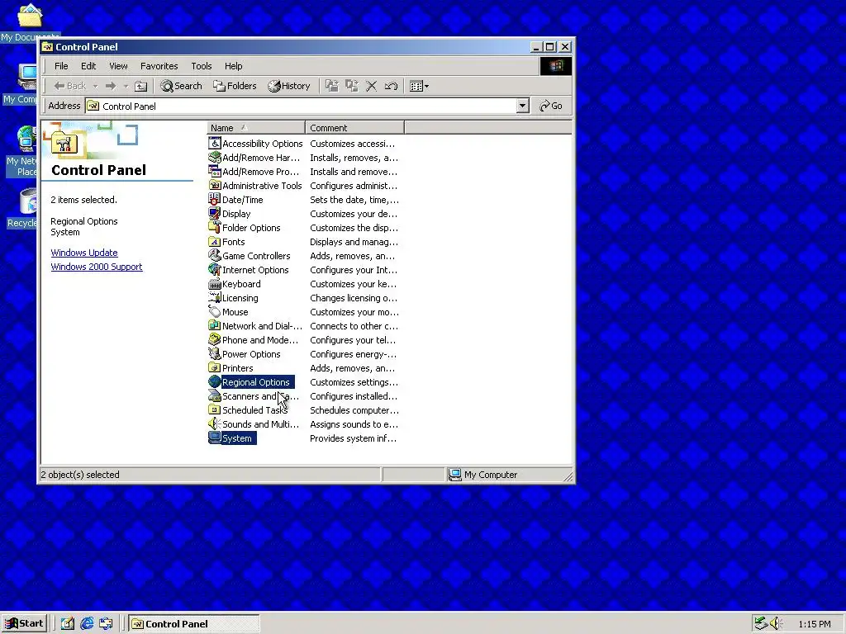
Task: Launch Internet Explorer from Quick Launch
Action: click(x=87, y=624)
